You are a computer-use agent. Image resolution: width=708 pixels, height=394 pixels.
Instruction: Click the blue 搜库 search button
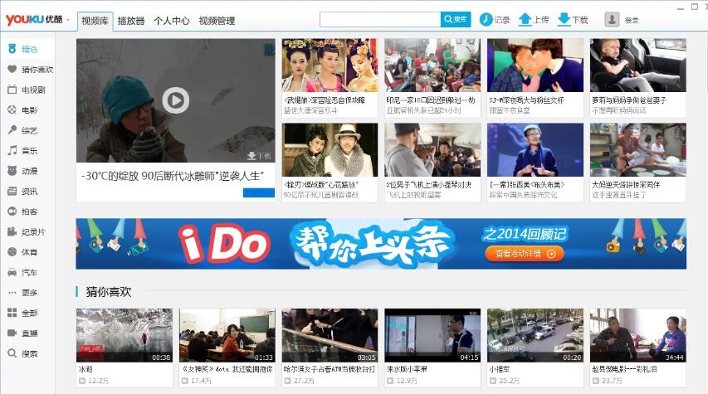(x=456, y=19)
